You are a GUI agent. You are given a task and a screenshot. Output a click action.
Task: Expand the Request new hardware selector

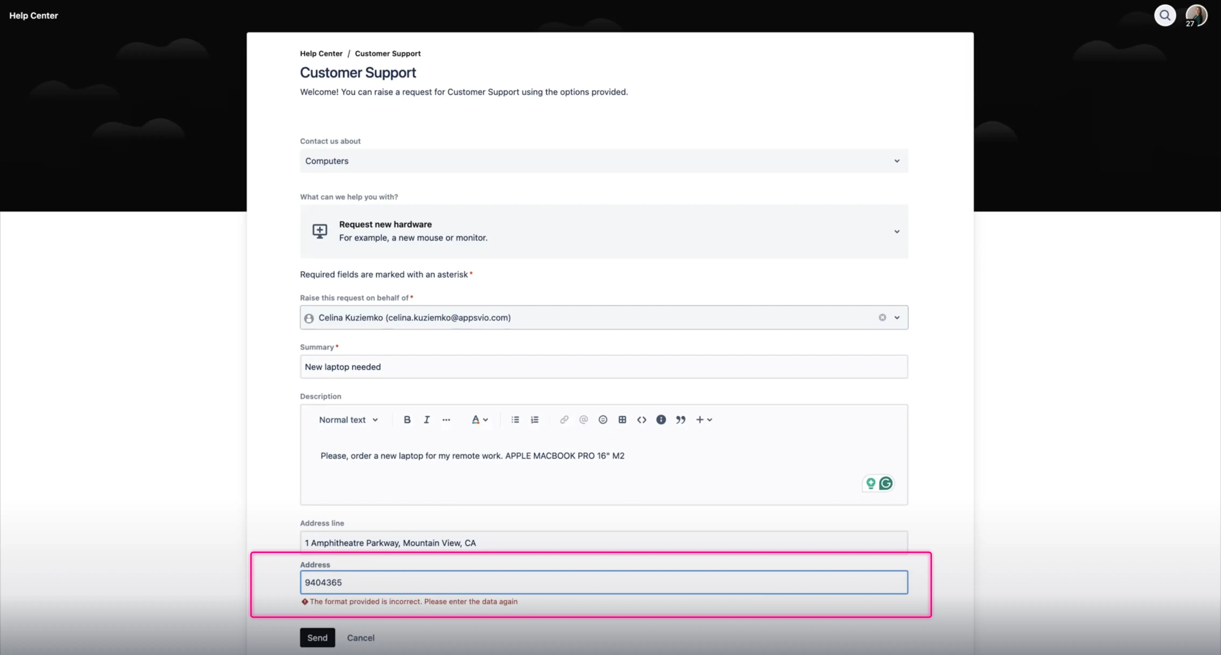click(x=604, y=231)
